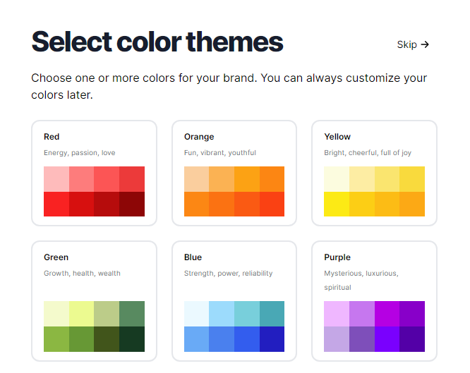Choose the Orange theme title

199,137
